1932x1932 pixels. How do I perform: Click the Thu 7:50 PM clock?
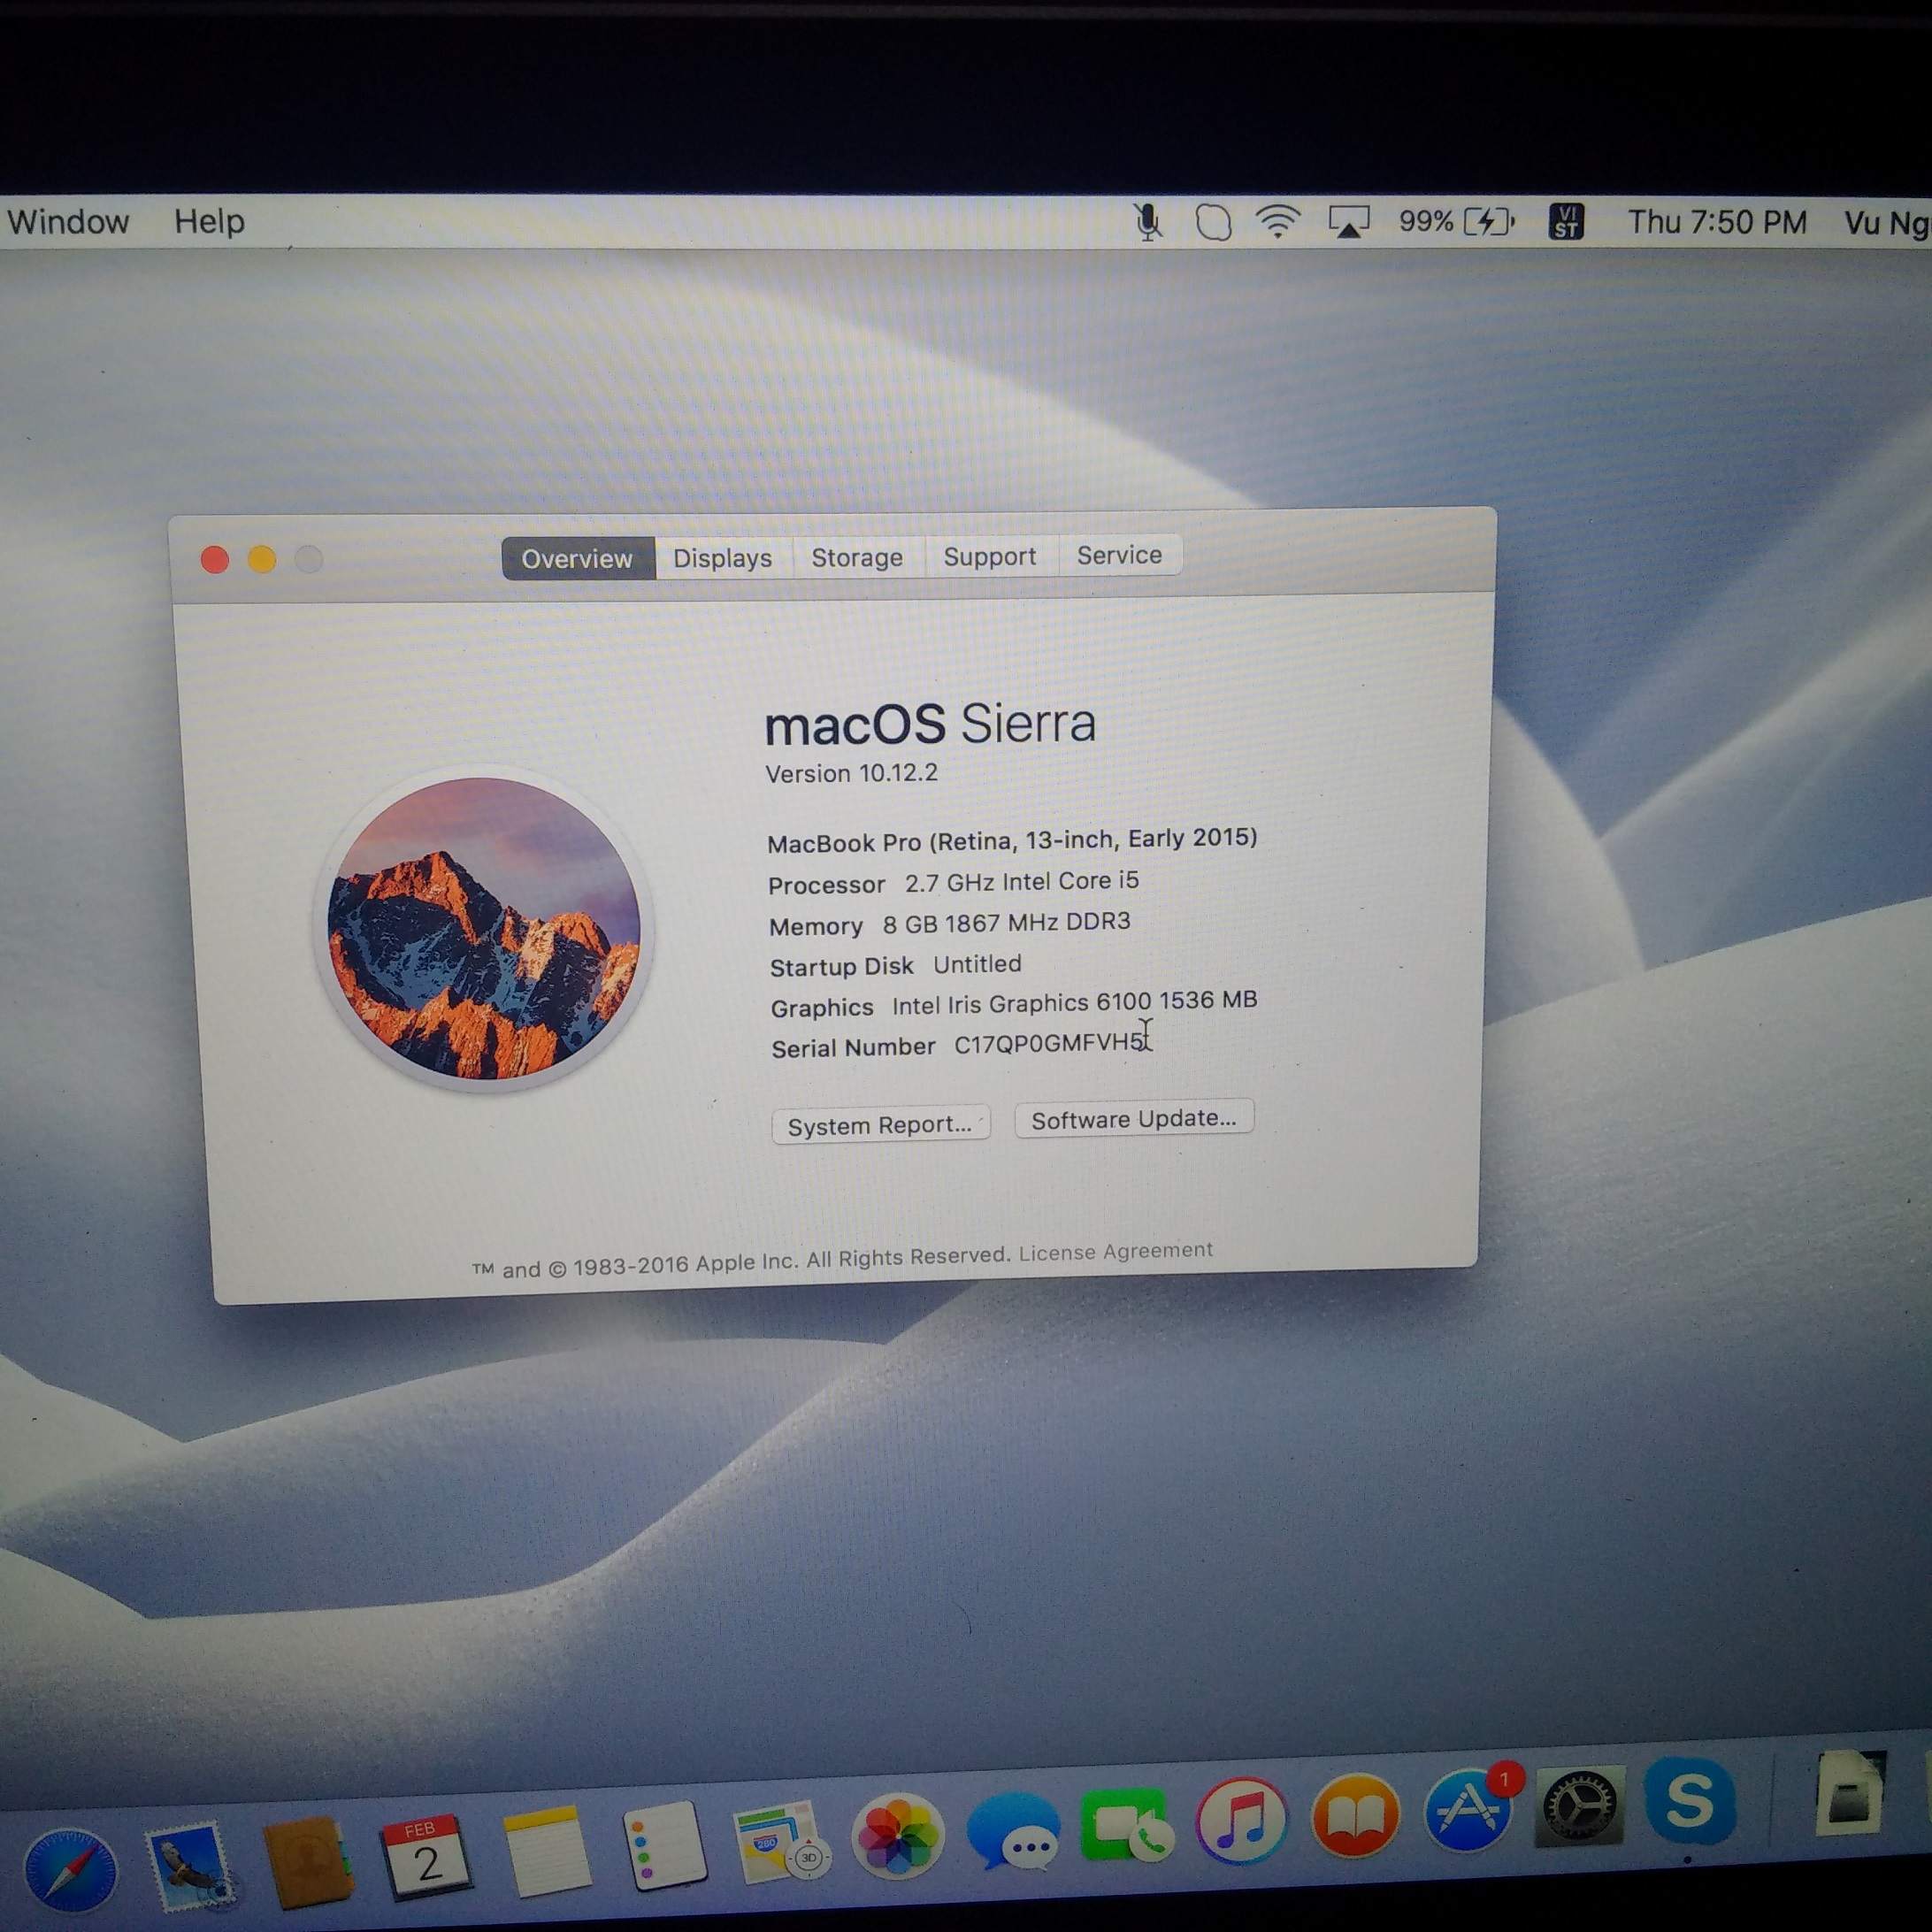click(x=1717, y=222)
